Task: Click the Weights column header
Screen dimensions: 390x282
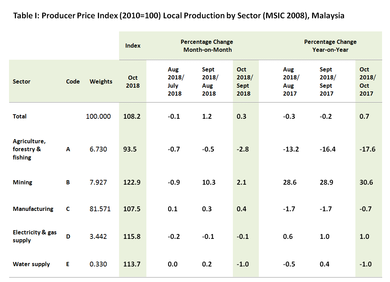Action: [101, 81]
